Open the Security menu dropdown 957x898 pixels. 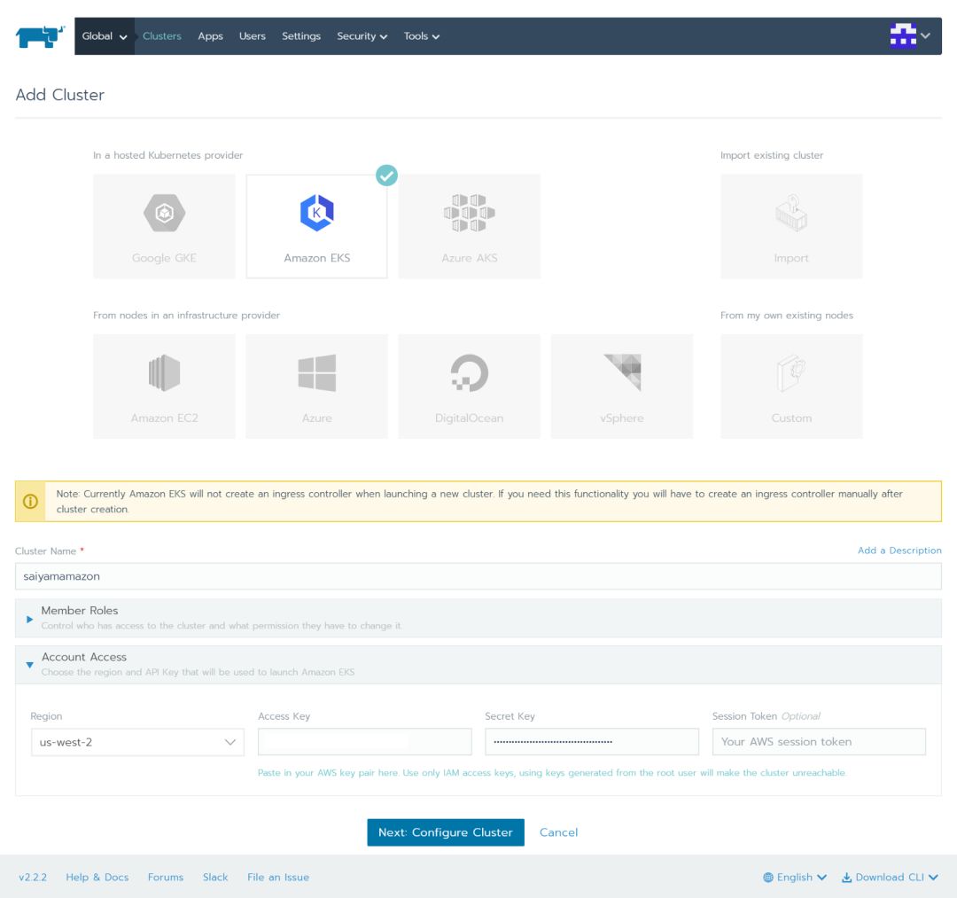pos(362,36)
